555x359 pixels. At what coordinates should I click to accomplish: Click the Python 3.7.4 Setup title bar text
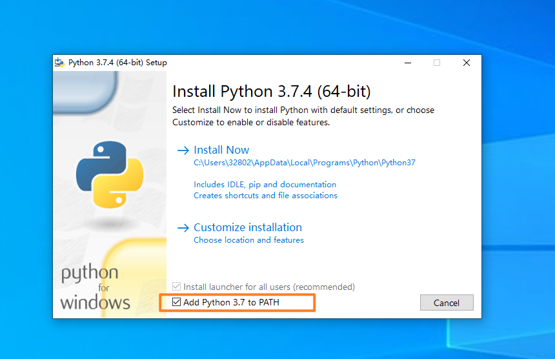tap(117, 63)
